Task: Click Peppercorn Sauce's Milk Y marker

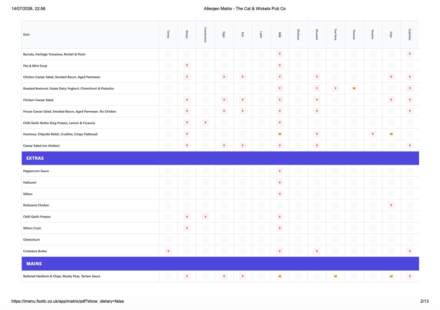Action: [x=280, y=171]
